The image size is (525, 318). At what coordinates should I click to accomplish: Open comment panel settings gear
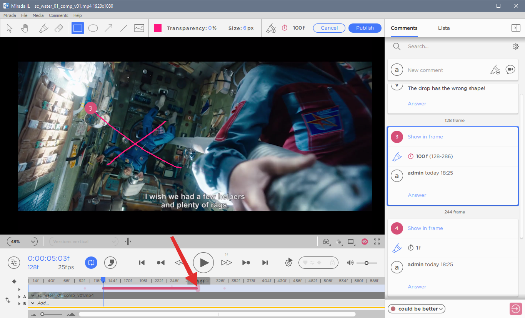pos(516,47)
